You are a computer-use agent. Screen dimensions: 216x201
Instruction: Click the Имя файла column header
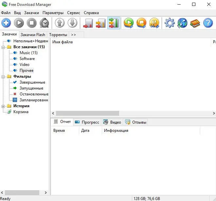[x=131, y=42]
